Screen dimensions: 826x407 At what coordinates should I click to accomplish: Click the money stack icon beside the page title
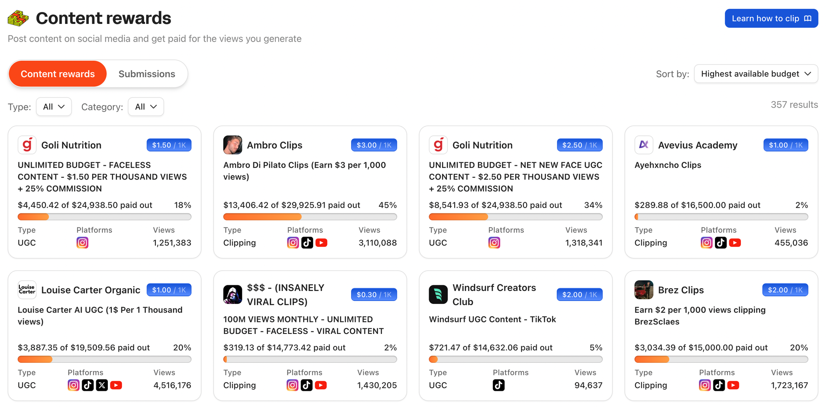pyautogui.click(x=18, y=18)
